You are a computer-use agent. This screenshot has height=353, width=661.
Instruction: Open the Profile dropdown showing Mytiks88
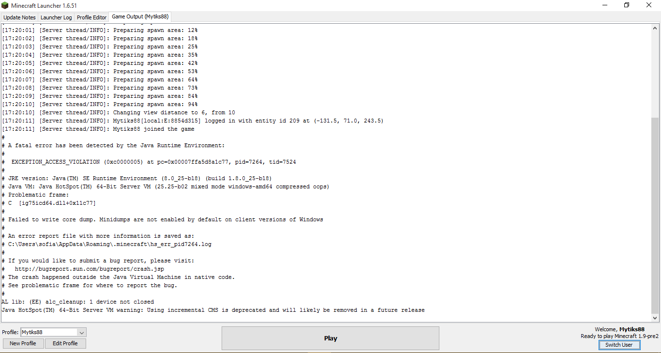[x=53, y=332]
